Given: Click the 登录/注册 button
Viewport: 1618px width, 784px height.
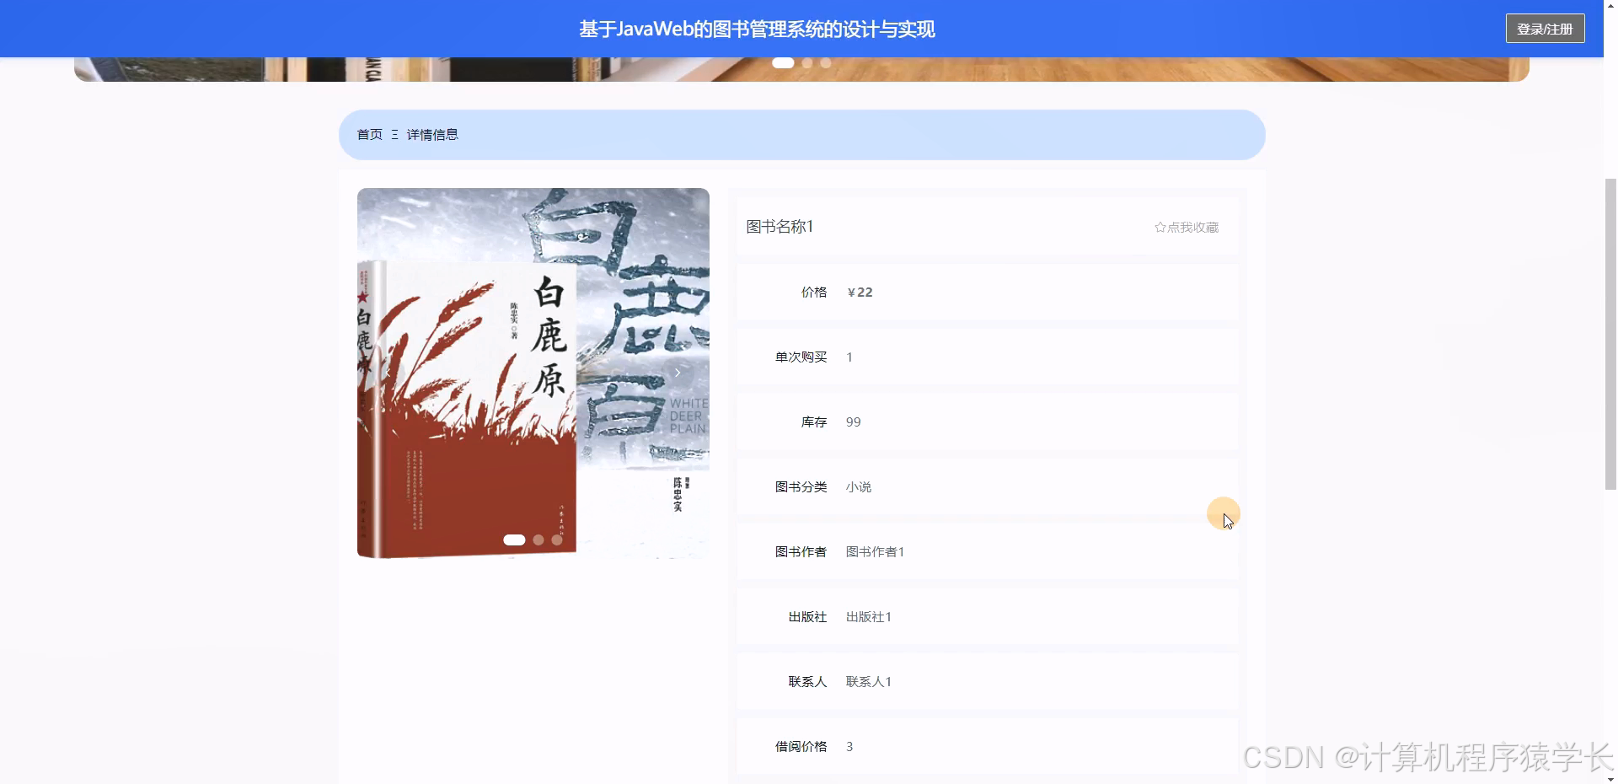Looking at the screenshot, I should [1545, 28].
